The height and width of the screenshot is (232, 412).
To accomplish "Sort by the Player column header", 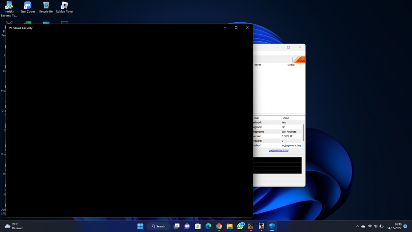I will coord(269,65).
